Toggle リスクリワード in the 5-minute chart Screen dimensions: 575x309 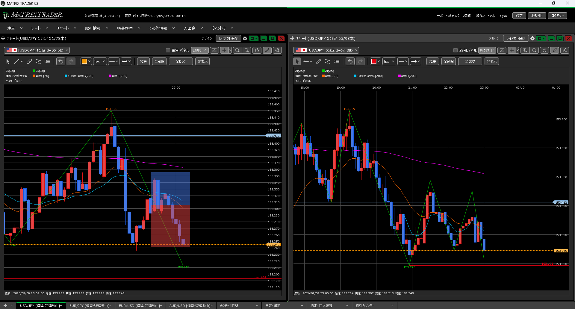point(487,50)
